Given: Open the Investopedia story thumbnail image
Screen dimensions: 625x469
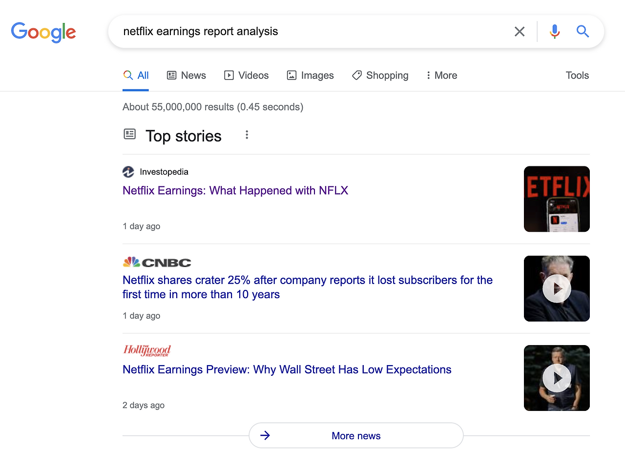Looking at the screenshot, I should pyautogui.click(x=557, y=199).
